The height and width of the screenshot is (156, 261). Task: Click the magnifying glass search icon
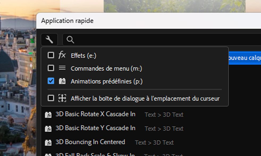click(70, 40)
